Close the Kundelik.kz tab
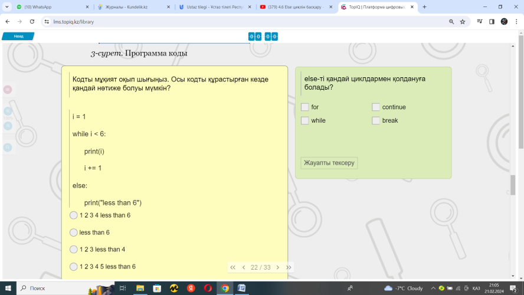Viewport: 524px width, 295px height. click(168, 6)
